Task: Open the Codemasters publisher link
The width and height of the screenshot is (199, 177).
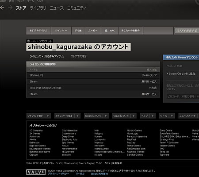Action: point(69,134)
